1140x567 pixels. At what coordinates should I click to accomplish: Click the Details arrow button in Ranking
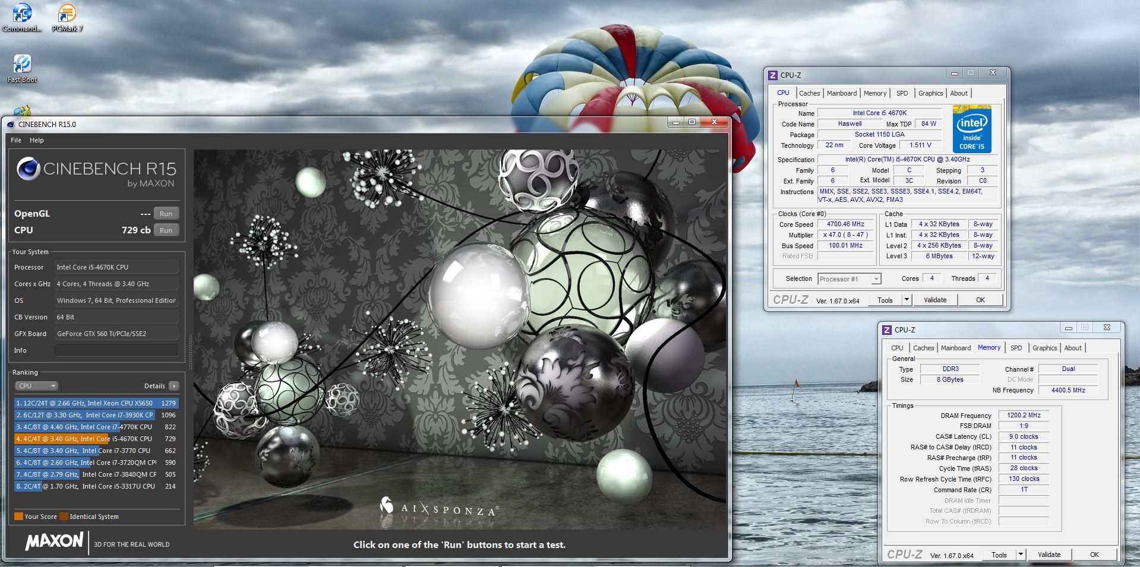[174, 386]
